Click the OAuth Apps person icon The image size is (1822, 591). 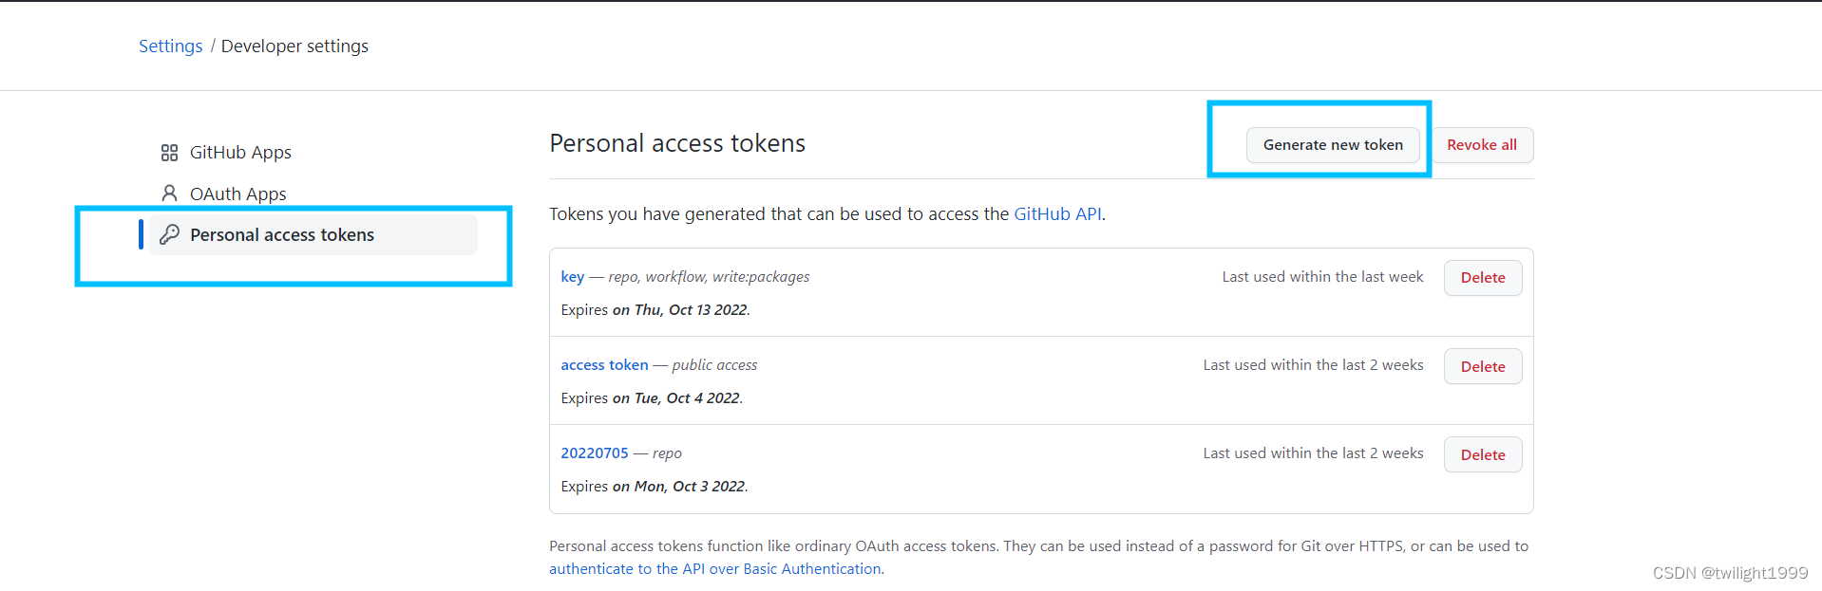(169, 194)
